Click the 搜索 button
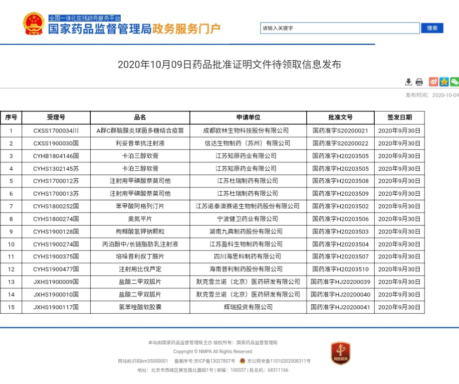 (x=432, y=28)
